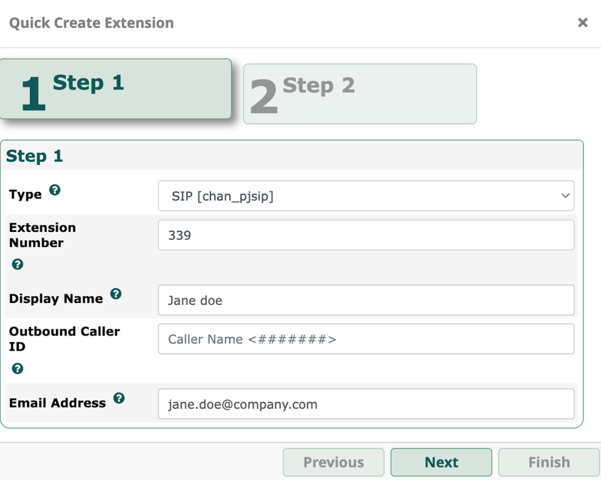Viewport: 601px width, 480px height.
Task: Click the Outbound Caller ID input
Action: point(366,339)
